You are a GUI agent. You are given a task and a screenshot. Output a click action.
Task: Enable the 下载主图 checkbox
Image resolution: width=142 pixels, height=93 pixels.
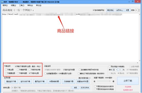pos(6,69)
